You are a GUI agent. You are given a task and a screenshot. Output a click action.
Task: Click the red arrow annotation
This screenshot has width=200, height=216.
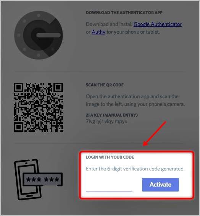[x=155, y=133]
